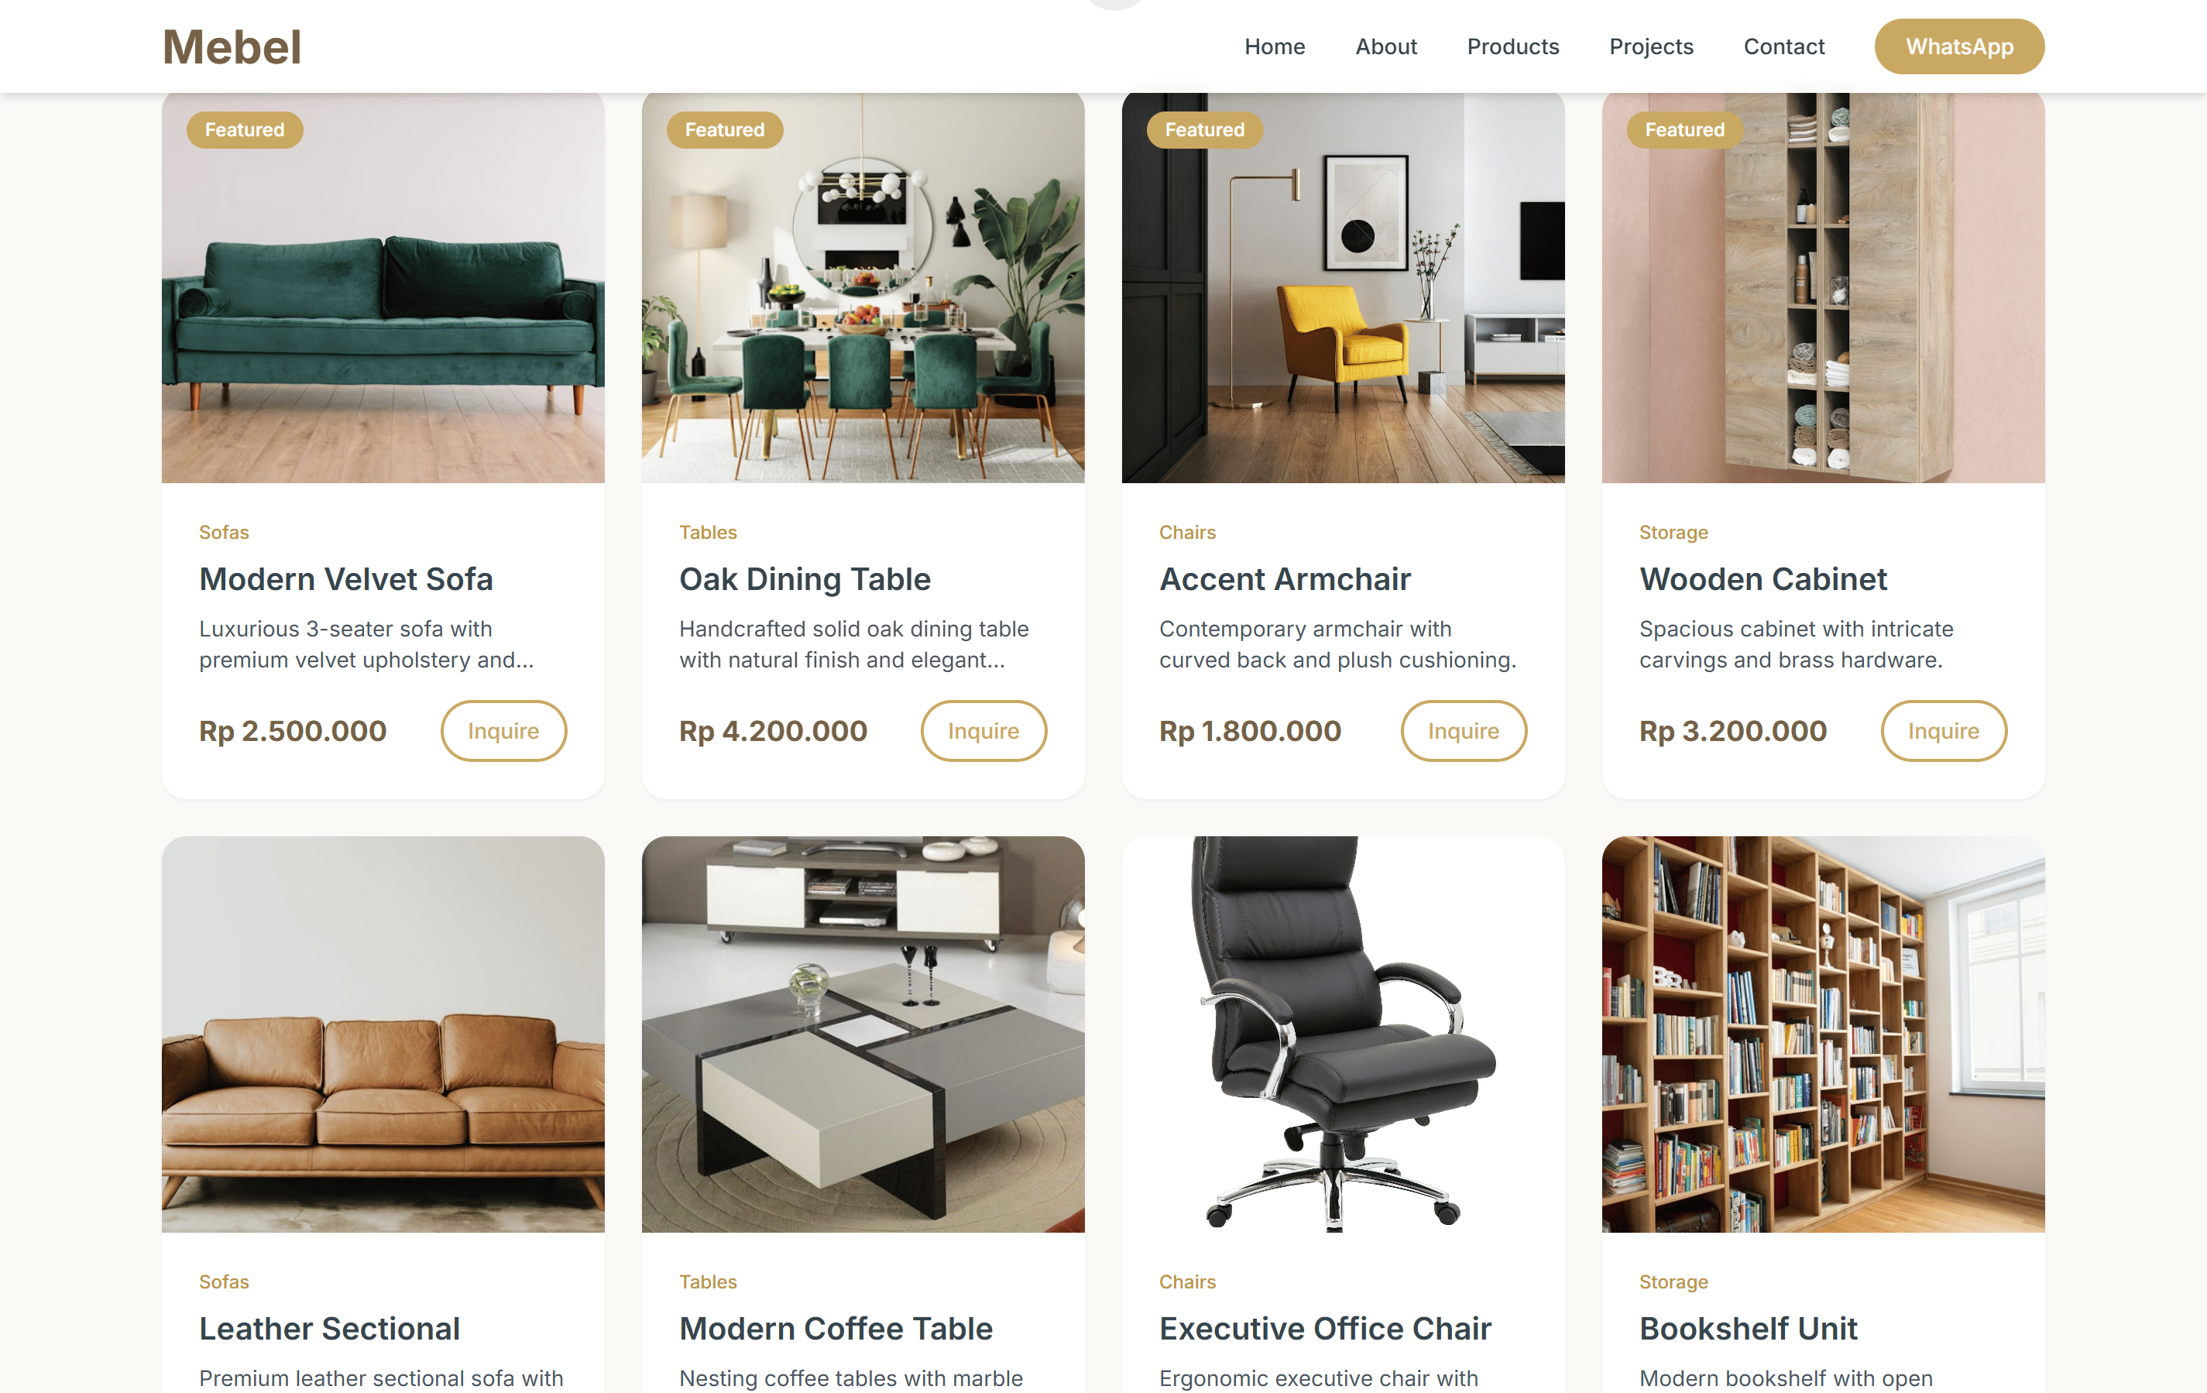The width and height of the screenshot is (2207, 1393).
Task: Open the bookshelf unit photo
Action: click(x=1823, y=1034)
